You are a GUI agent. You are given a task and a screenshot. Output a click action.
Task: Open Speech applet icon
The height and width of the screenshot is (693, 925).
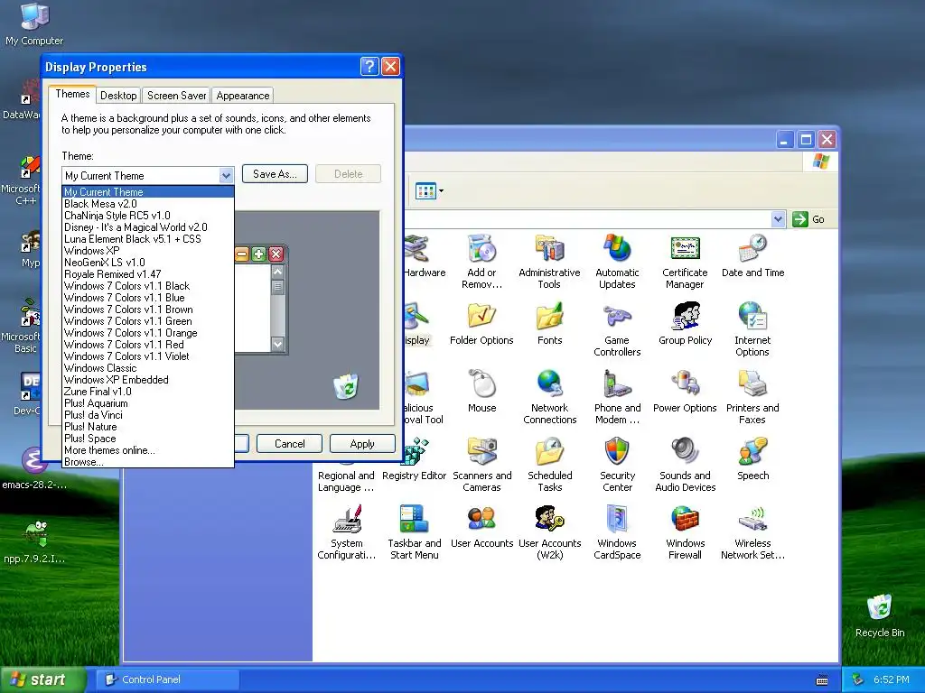click(752, 459)
